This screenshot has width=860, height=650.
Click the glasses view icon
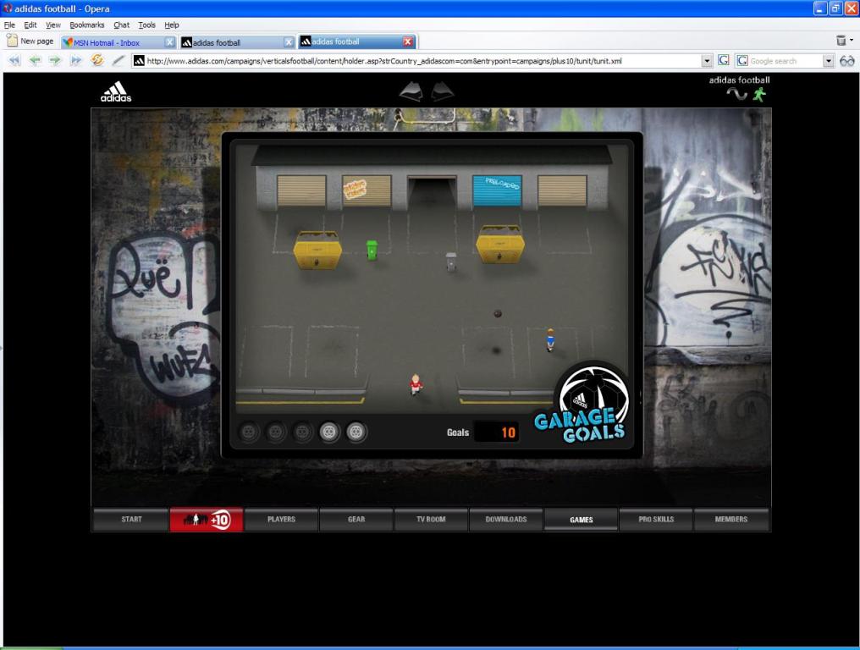846,61
